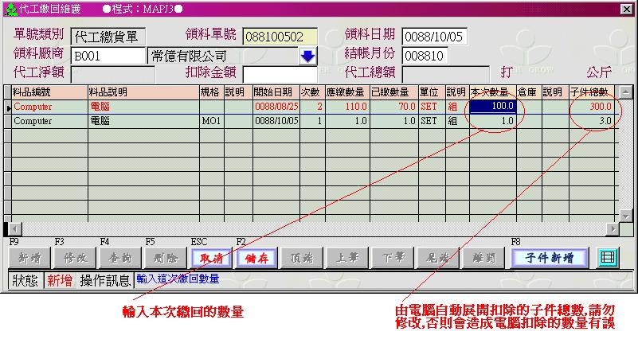Image resolution: width=638 pixels, height=347 pixels.
Task: Click the 領料單號 field 088100502
Action: point(280,37)
